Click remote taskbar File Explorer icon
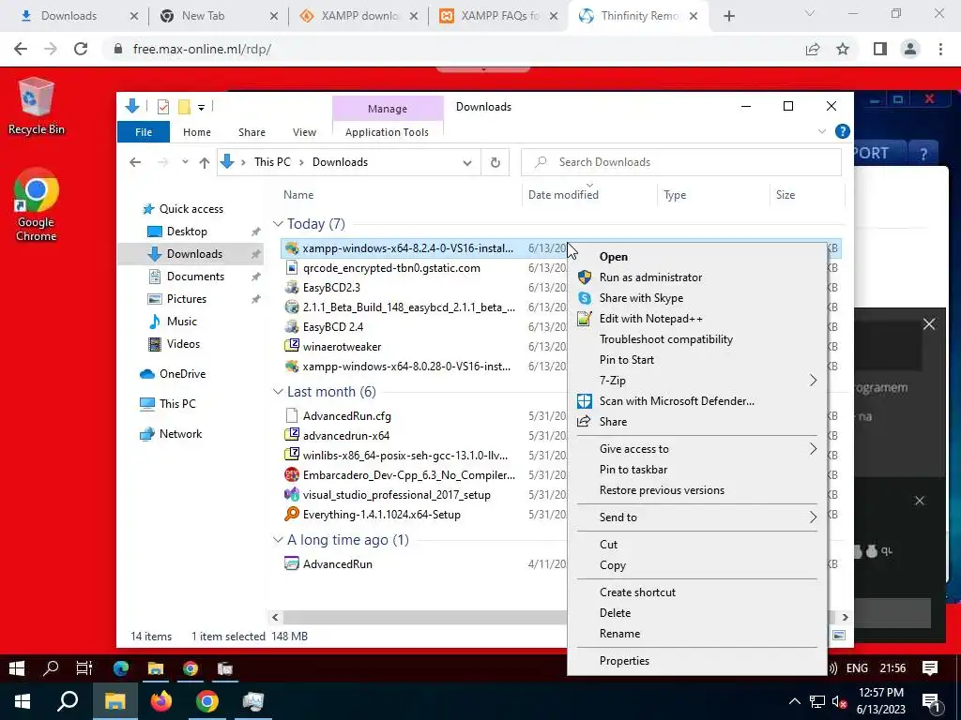961x720 pixels. tap(156, 668)
